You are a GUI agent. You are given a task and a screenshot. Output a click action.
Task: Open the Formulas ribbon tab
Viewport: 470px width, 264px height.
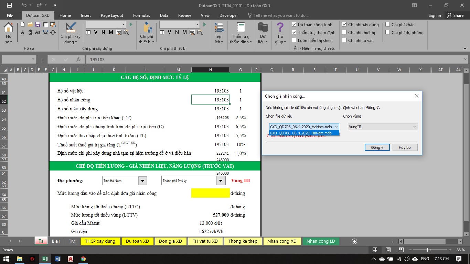coord(141,15)
